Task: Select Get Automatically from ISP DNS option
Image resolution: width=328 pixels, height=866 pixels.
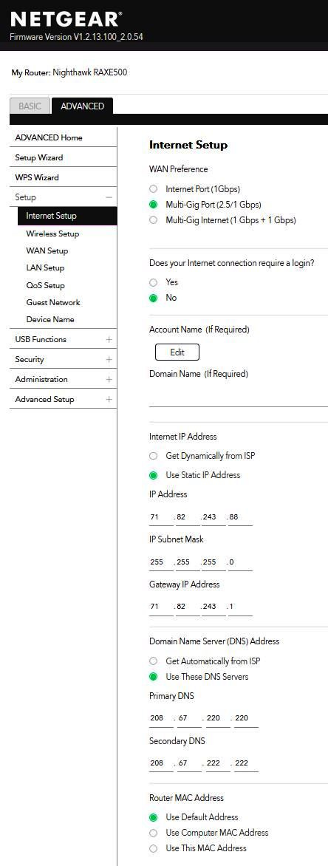Action: (x=154, y=661)
